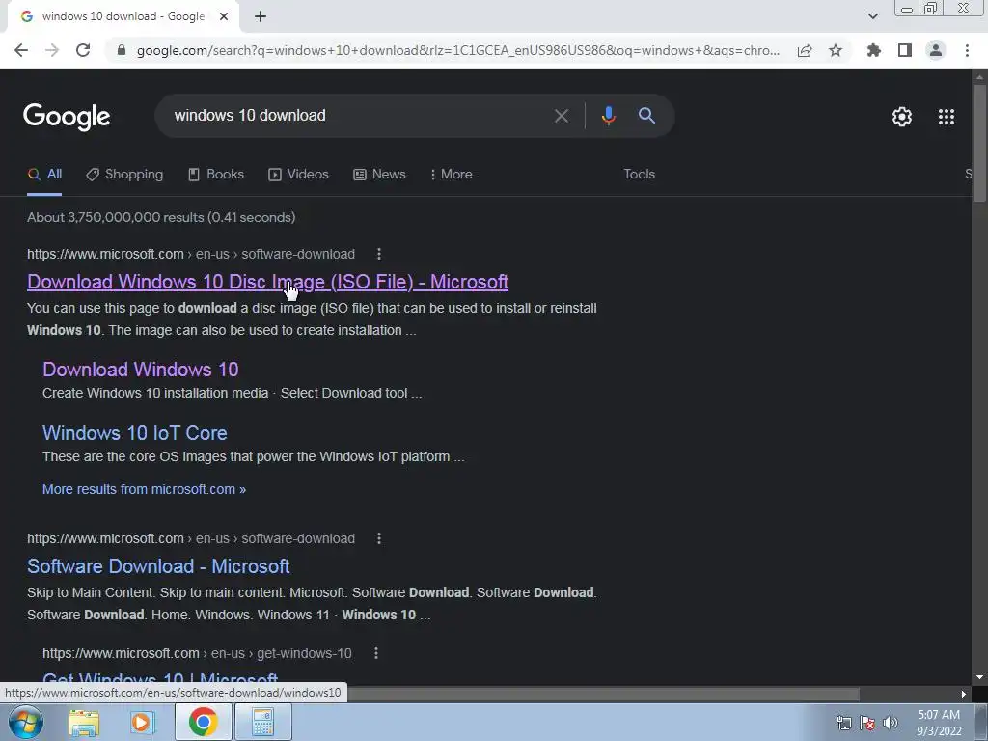The width and height of the screenshot is (988, 741).
Task: Open the 'Download Windows 10' sublink
Action: pyautogui.click(x=141, y=370)
